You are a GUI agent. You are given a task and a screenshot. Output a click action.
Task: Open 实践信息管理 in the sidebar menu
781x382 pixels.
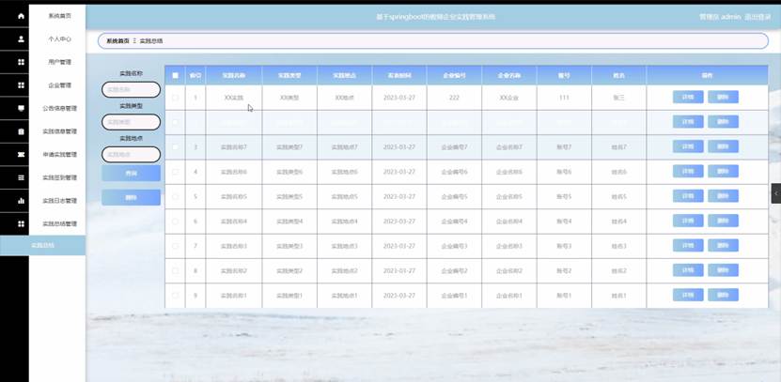(x=59, y=131)
